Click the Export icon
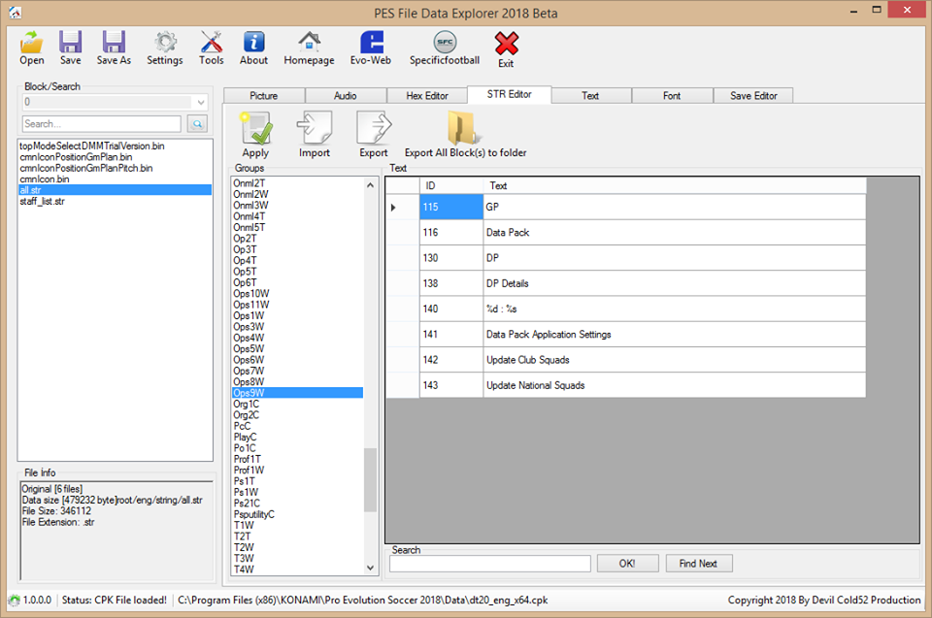The image size is (932, 618). coord(374,131)
